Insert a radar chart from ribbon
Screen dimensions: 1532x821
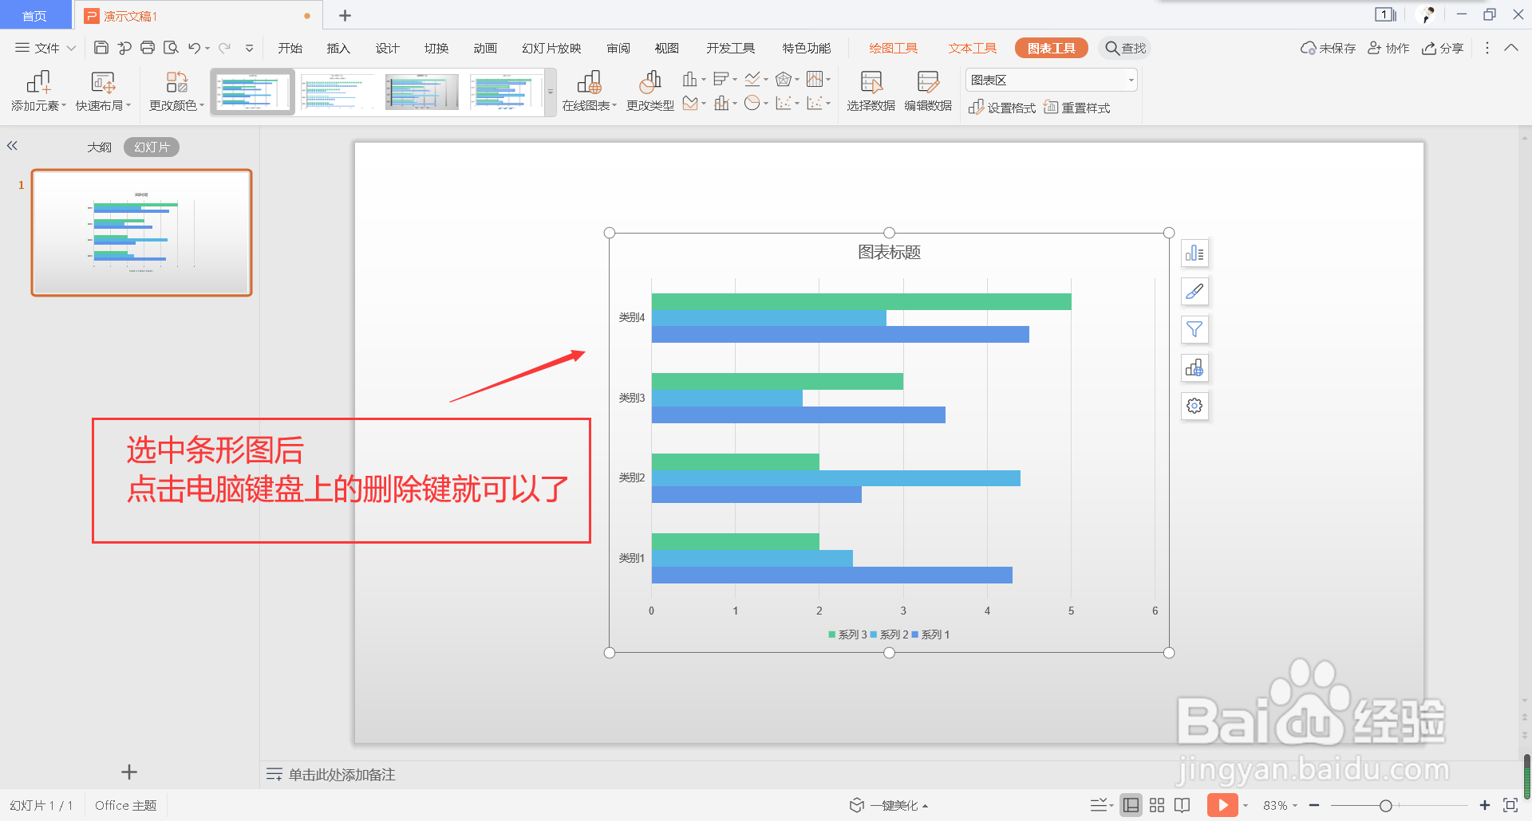coord(784,79)
